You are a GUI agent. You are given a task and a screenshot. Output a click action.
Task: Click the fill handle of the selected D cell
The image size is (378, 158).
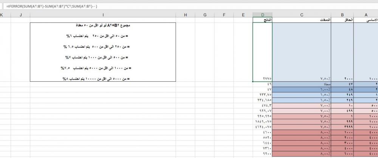(253, 81)
